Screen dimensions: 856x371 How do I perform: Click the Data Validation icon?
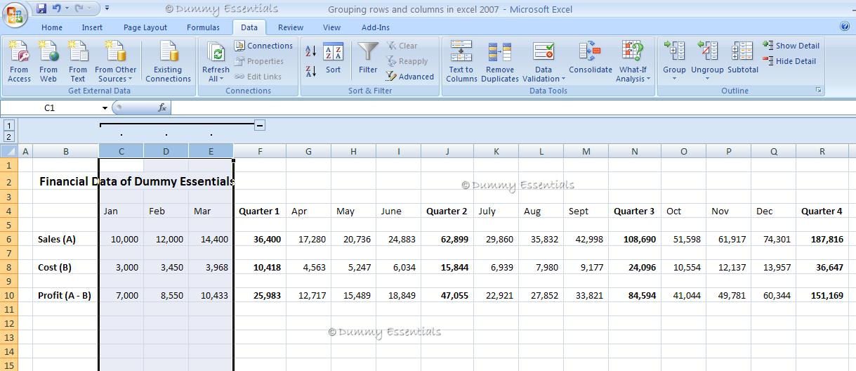pos(544,53)
